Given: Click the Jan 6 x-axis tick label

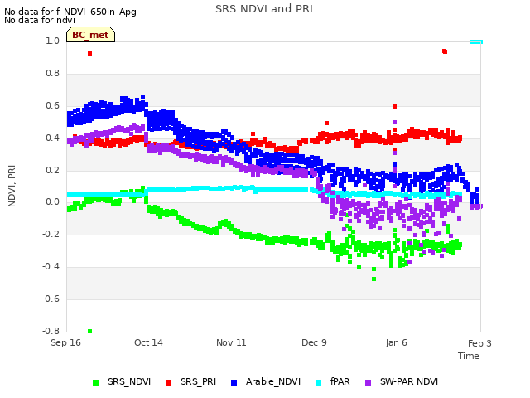Looking at the screenshot, I should click(396, 342).
